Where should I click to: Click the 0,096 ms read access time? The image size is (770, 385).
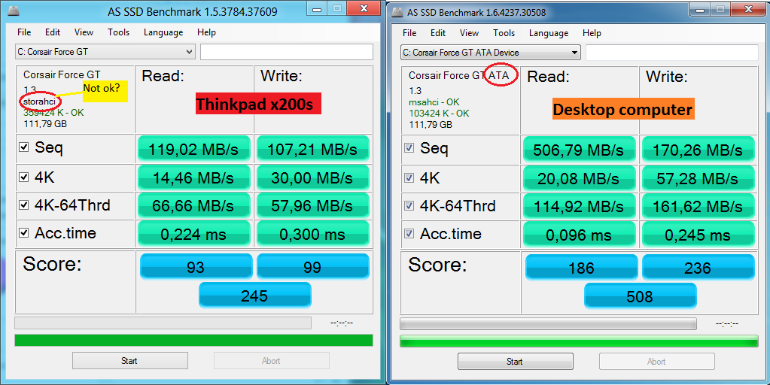click(x=580, y=235)
